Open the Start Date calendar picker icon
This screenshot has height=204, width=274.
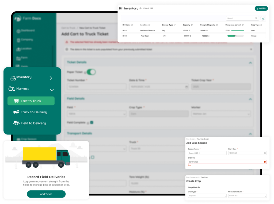265,153
